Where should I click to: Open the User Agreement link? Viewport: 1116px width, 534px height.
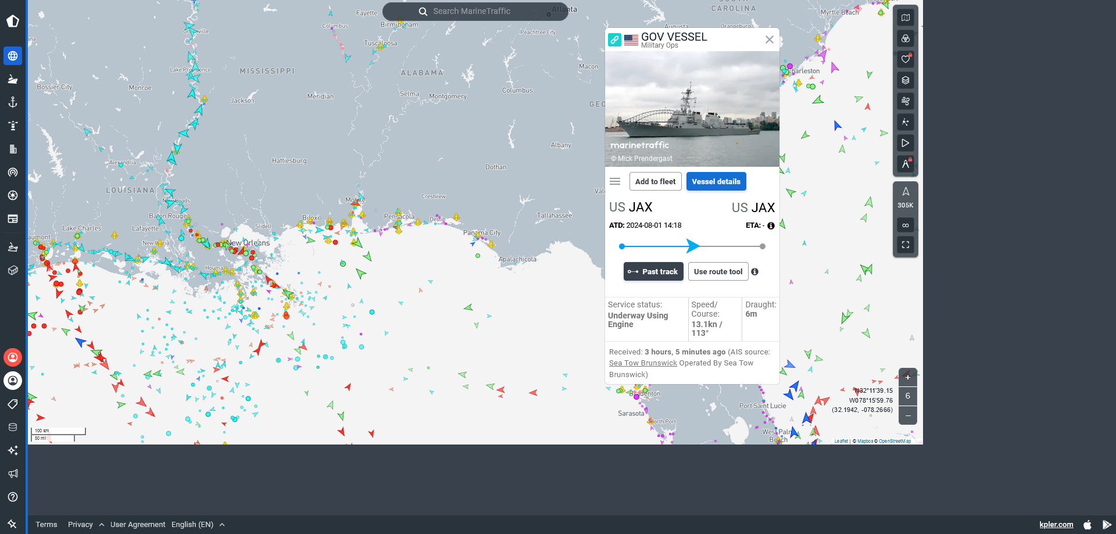(138, 525)
